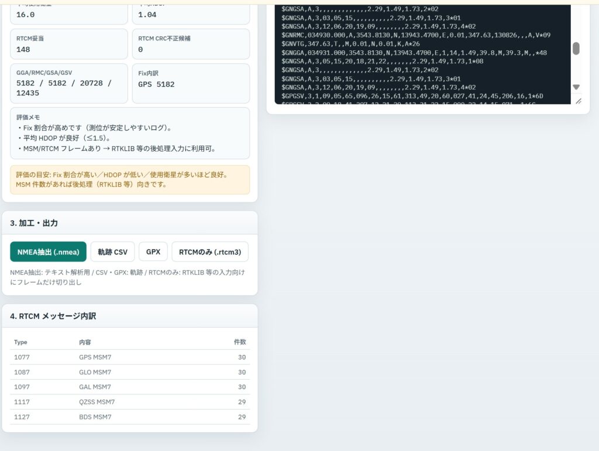Click the 評価の目安 yellow note
599x451 pixels.
tap(130, 180)
